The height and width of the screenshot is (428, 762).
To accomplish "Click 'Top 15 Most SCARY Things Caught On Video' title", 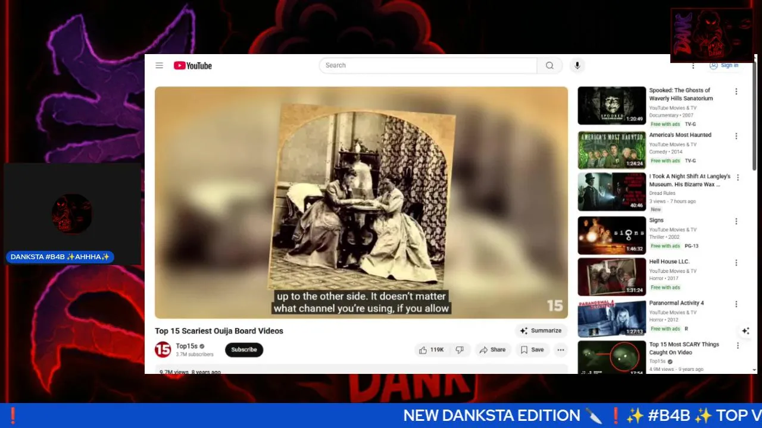I will pyautogui.click(x=684, y=348).
